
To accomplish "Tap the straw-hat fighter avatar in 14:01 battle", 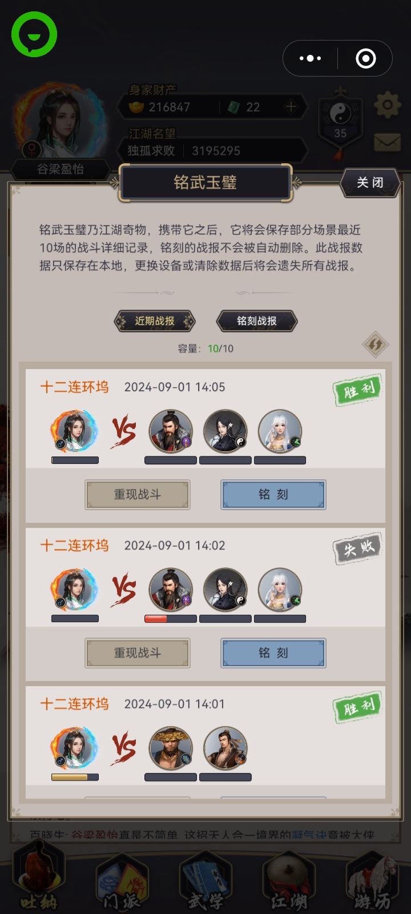I will [x=171, y=748].
